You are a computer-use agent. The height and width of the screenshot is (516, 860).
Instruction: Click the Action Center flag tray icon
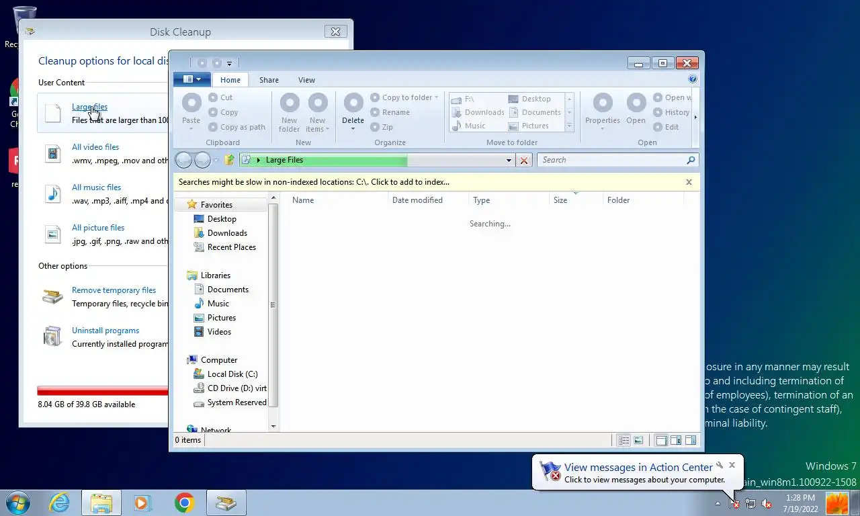pos(734,503)
